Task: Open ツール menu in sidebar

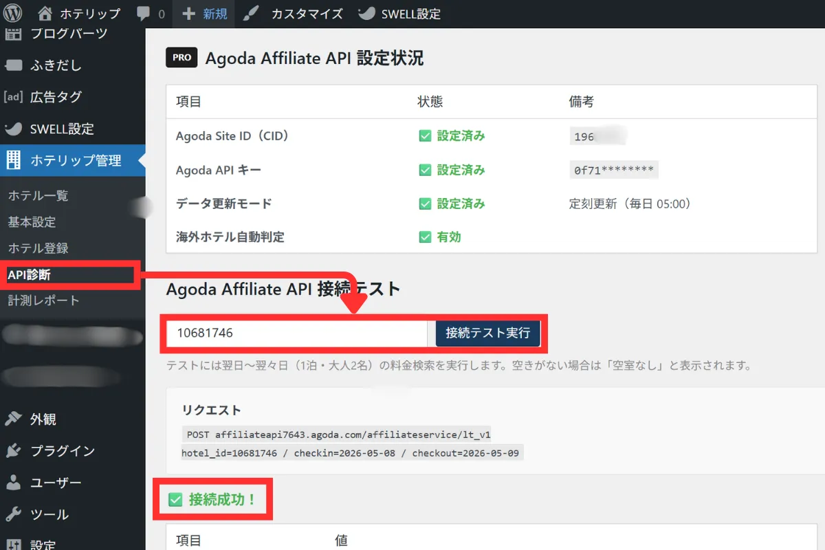Action: pos(49,514)
